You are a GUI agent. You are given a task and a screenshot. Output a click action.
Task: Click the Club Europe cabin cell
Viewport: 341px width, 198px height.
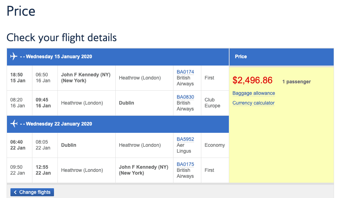coord(212,103)
